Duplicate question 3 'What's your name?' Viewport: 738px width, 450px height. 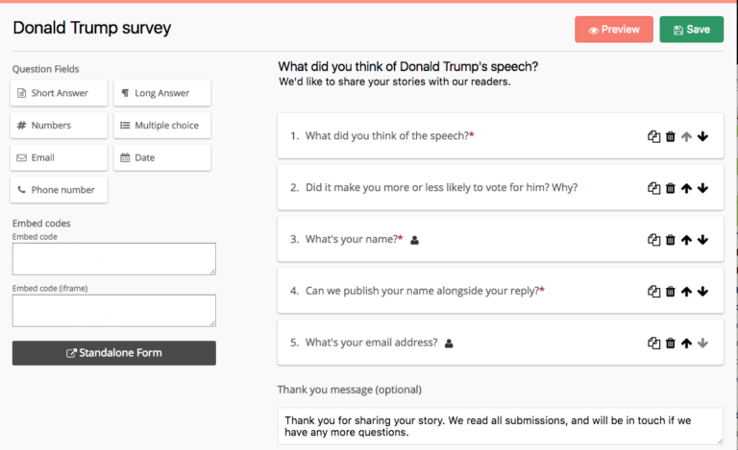point(653,240)
